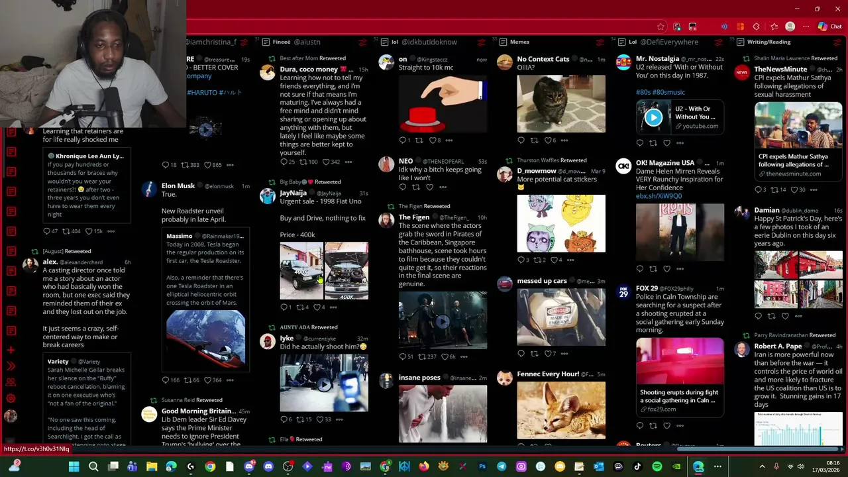Add a new column with the plus icon
The height and width of the screenshot is (477, 848).
(11, 350)
